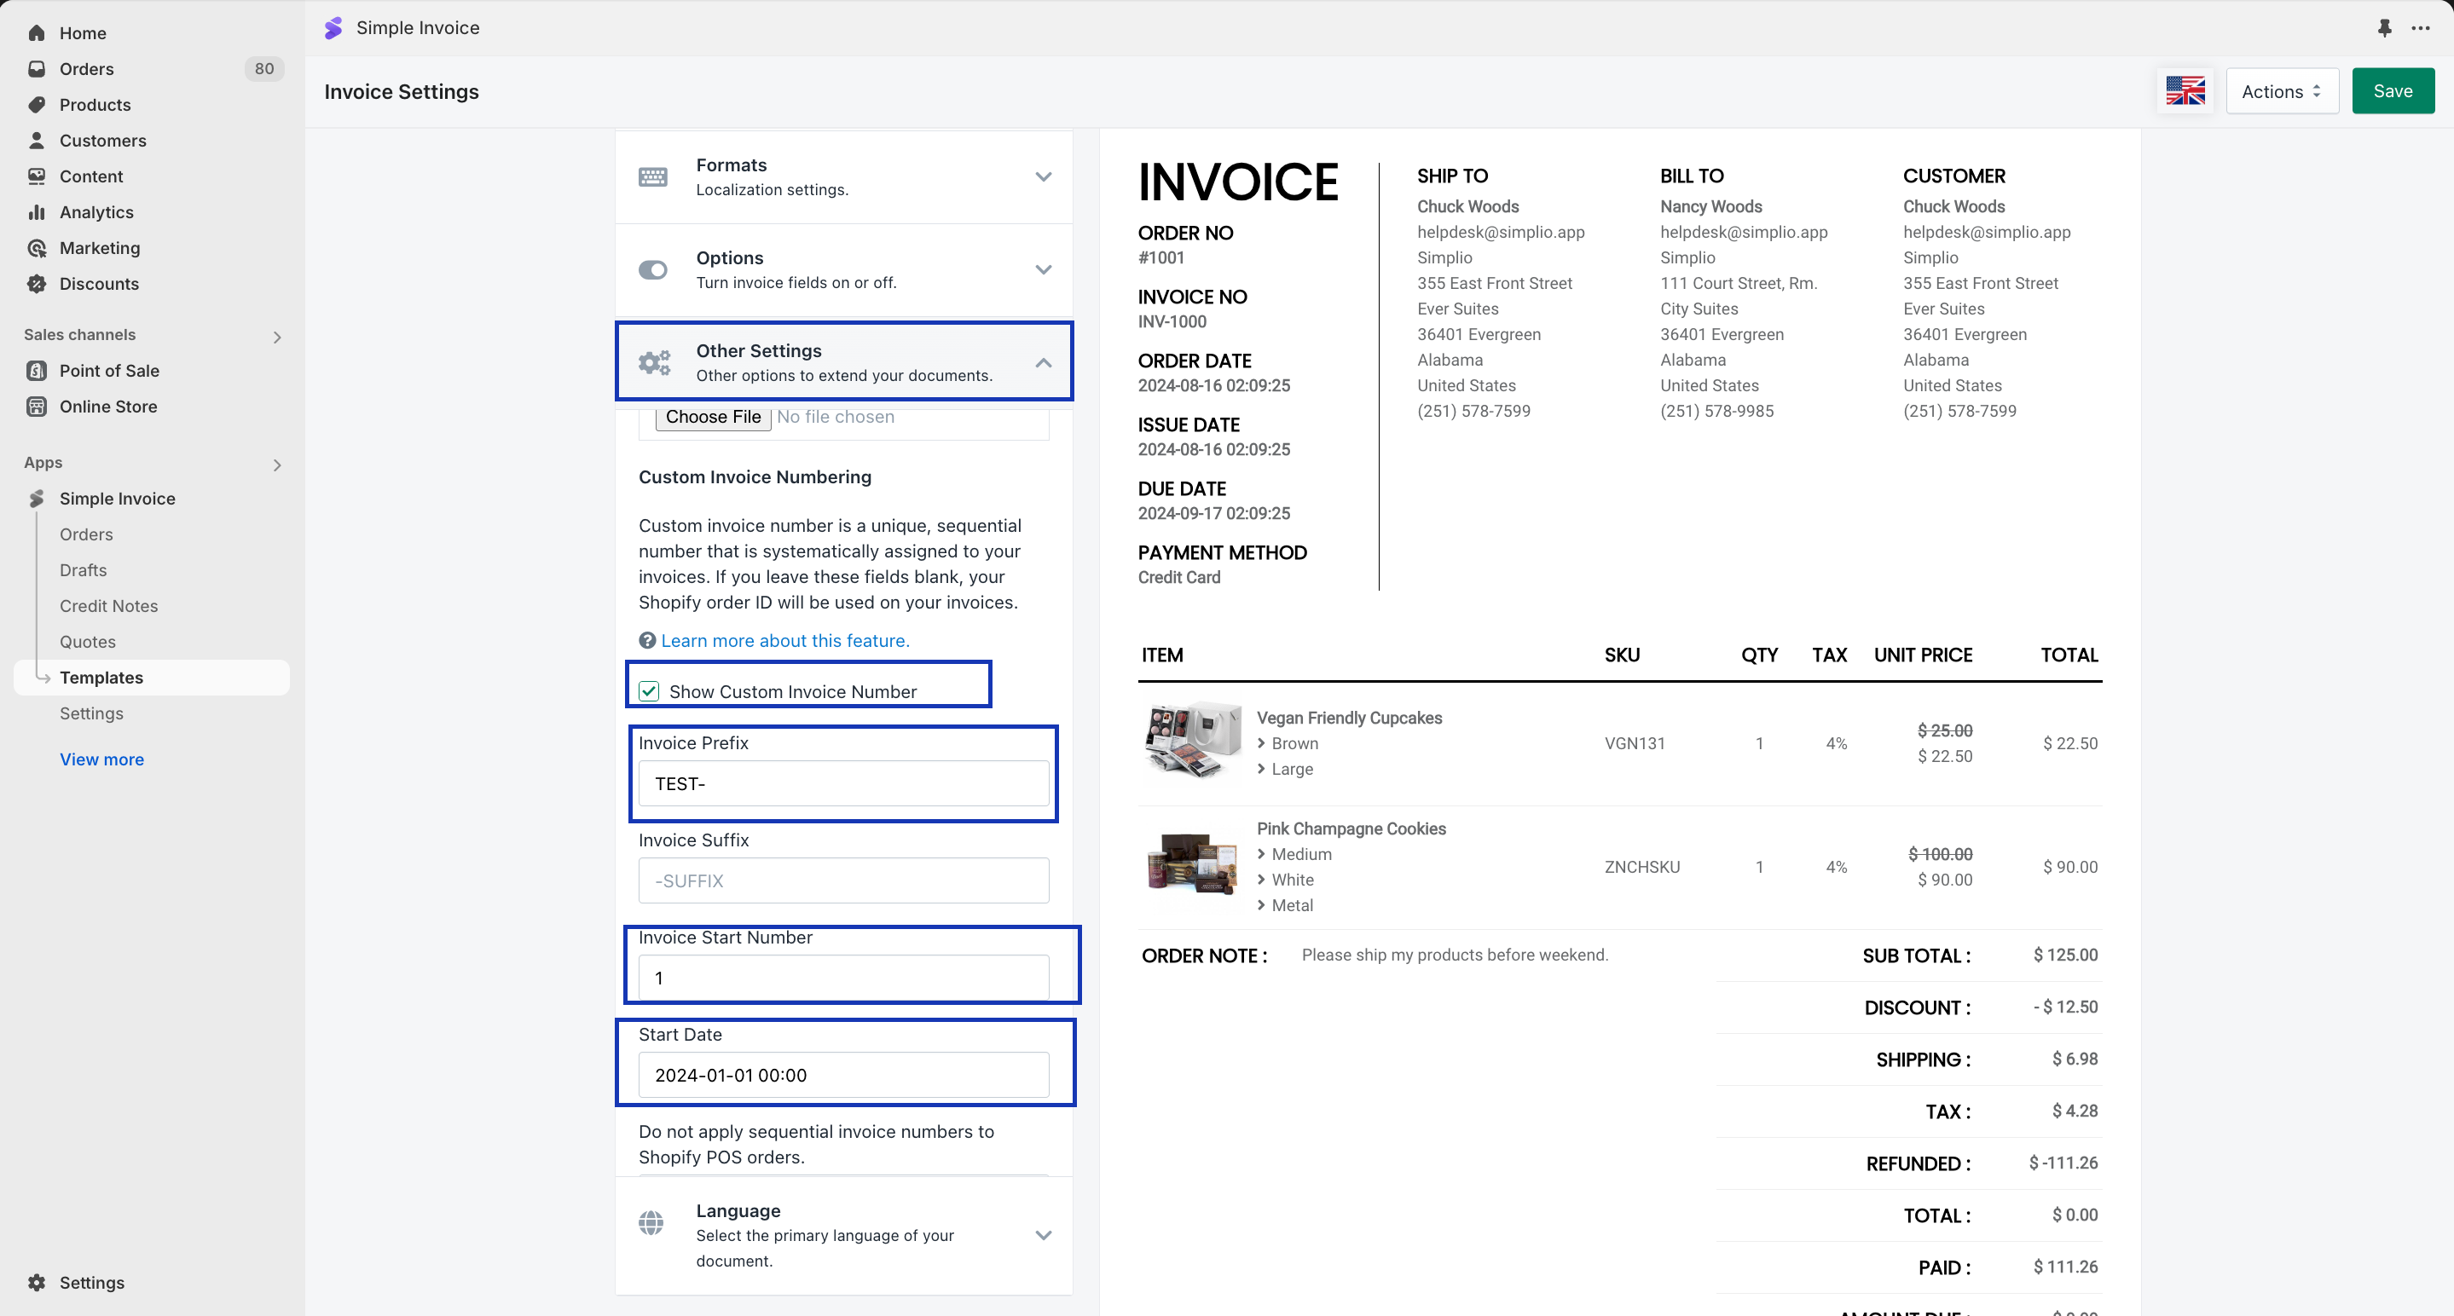Click the Choose File button
2454x1316 pixels.
coord(713,417)
